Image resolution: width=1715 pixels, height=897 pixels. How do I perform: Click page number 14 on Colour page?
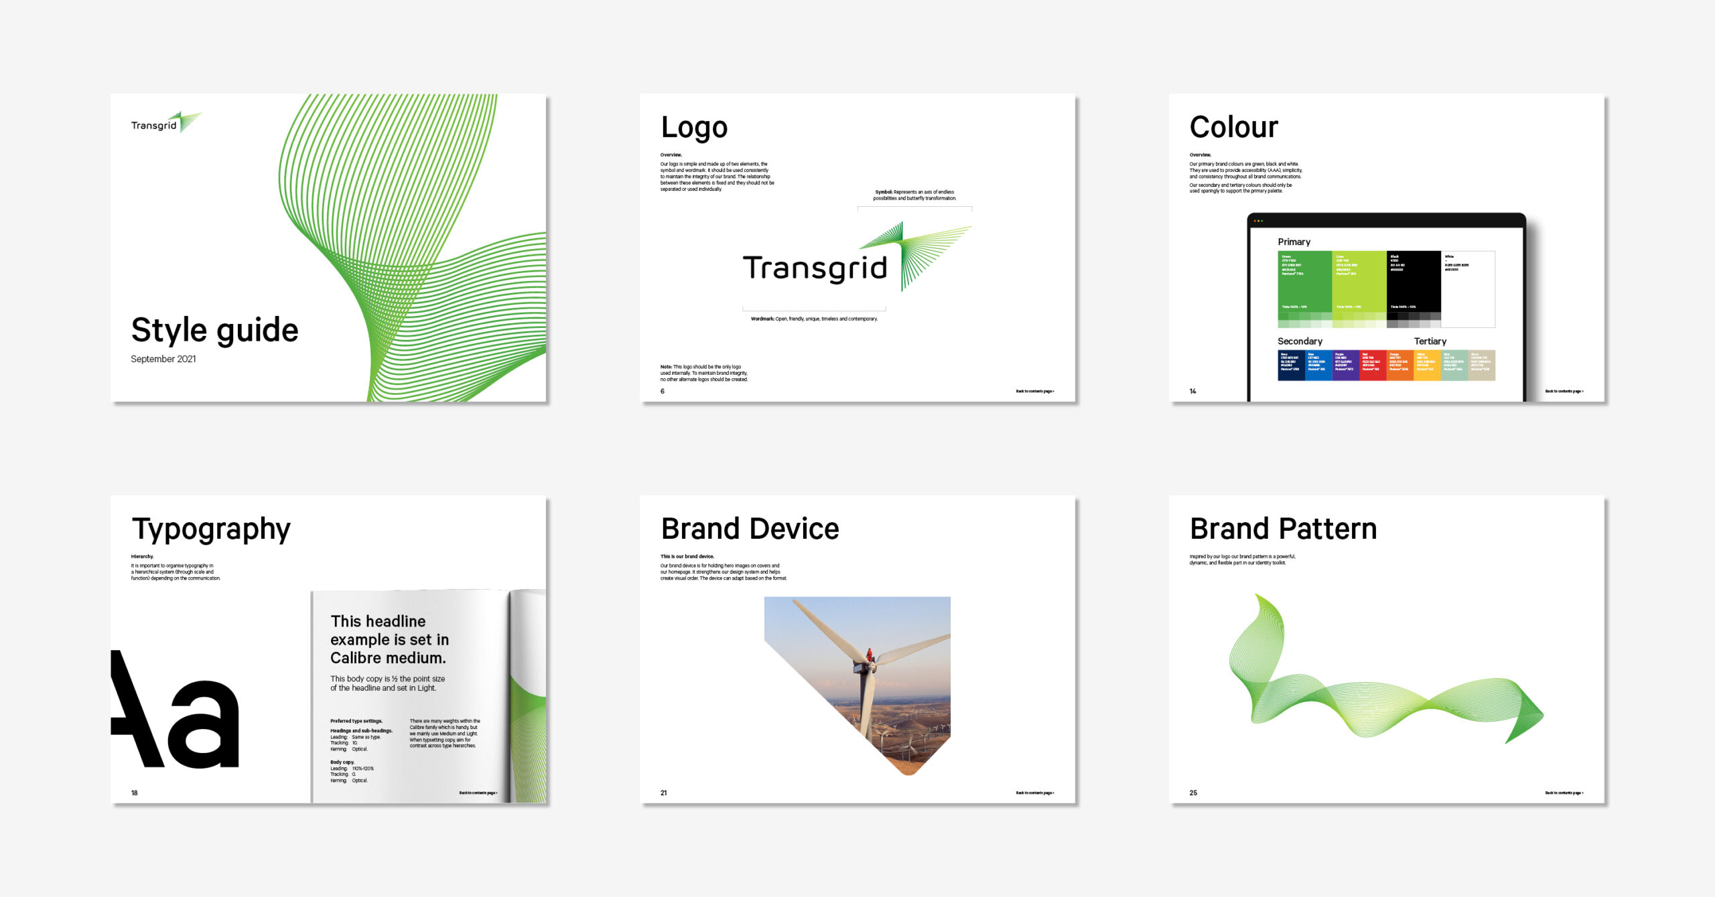[x=1192, y=391]
